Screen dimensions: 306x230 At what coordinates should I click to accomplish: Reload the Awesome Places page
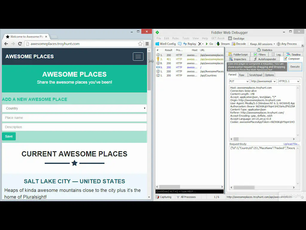[x=20, y=44]
